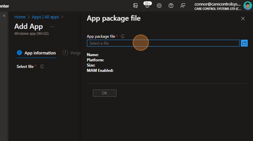Click the help question mark icon
Viewport: 253px width, 141px height.
tap(171, 6)
